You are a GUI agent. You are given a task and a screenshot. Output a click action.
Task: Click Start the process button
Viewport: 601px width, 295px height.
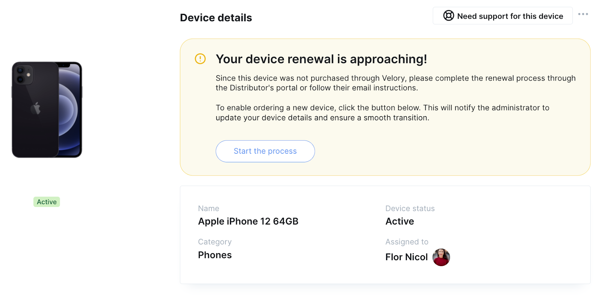point(265,151)
